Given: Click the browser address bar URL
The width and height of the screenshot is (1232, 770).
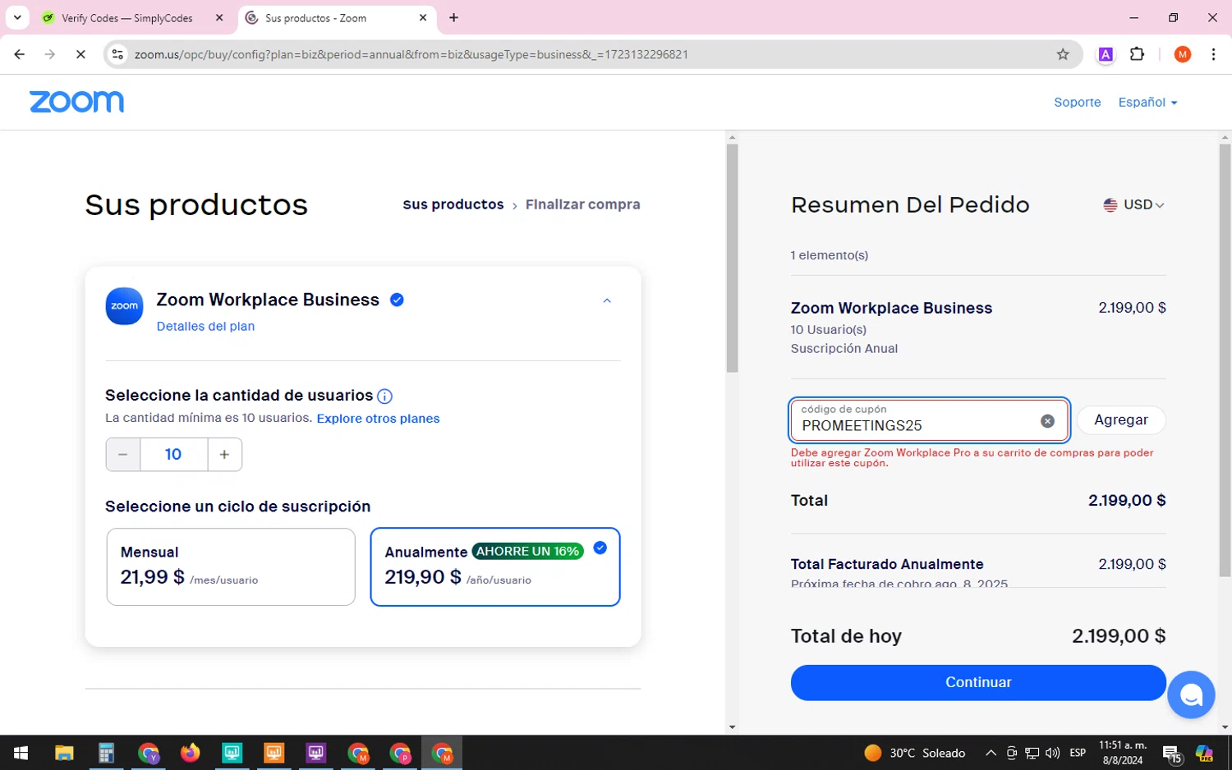Looking at the screenshot, I should pos(411,54).
